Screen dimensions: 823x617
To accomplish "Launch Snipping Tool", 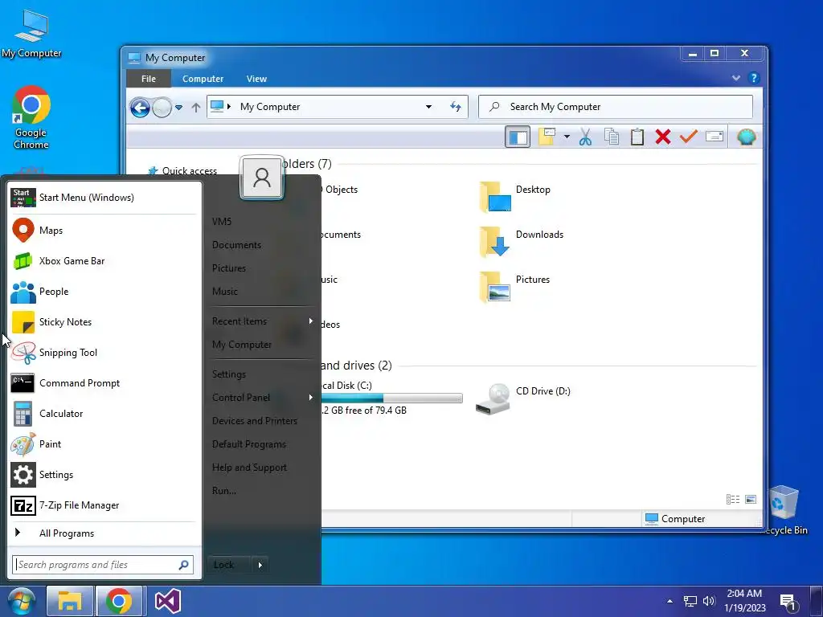I will (x=104, y=352).
